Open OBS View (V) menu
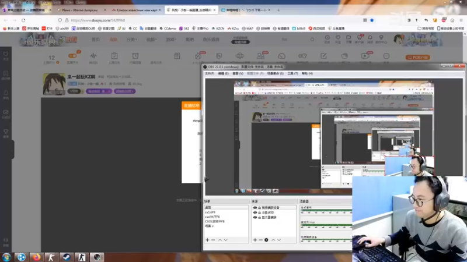Screen dimensions: 467x262 click(238, 73)
